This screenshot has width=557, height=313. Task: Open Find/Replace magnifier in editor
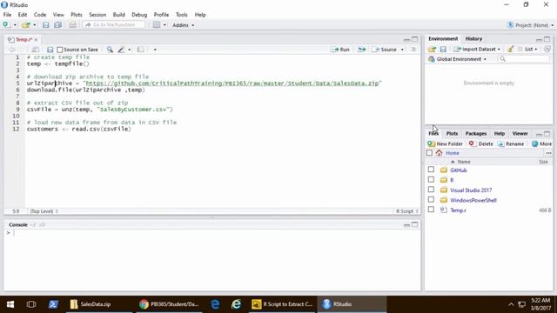110,50
